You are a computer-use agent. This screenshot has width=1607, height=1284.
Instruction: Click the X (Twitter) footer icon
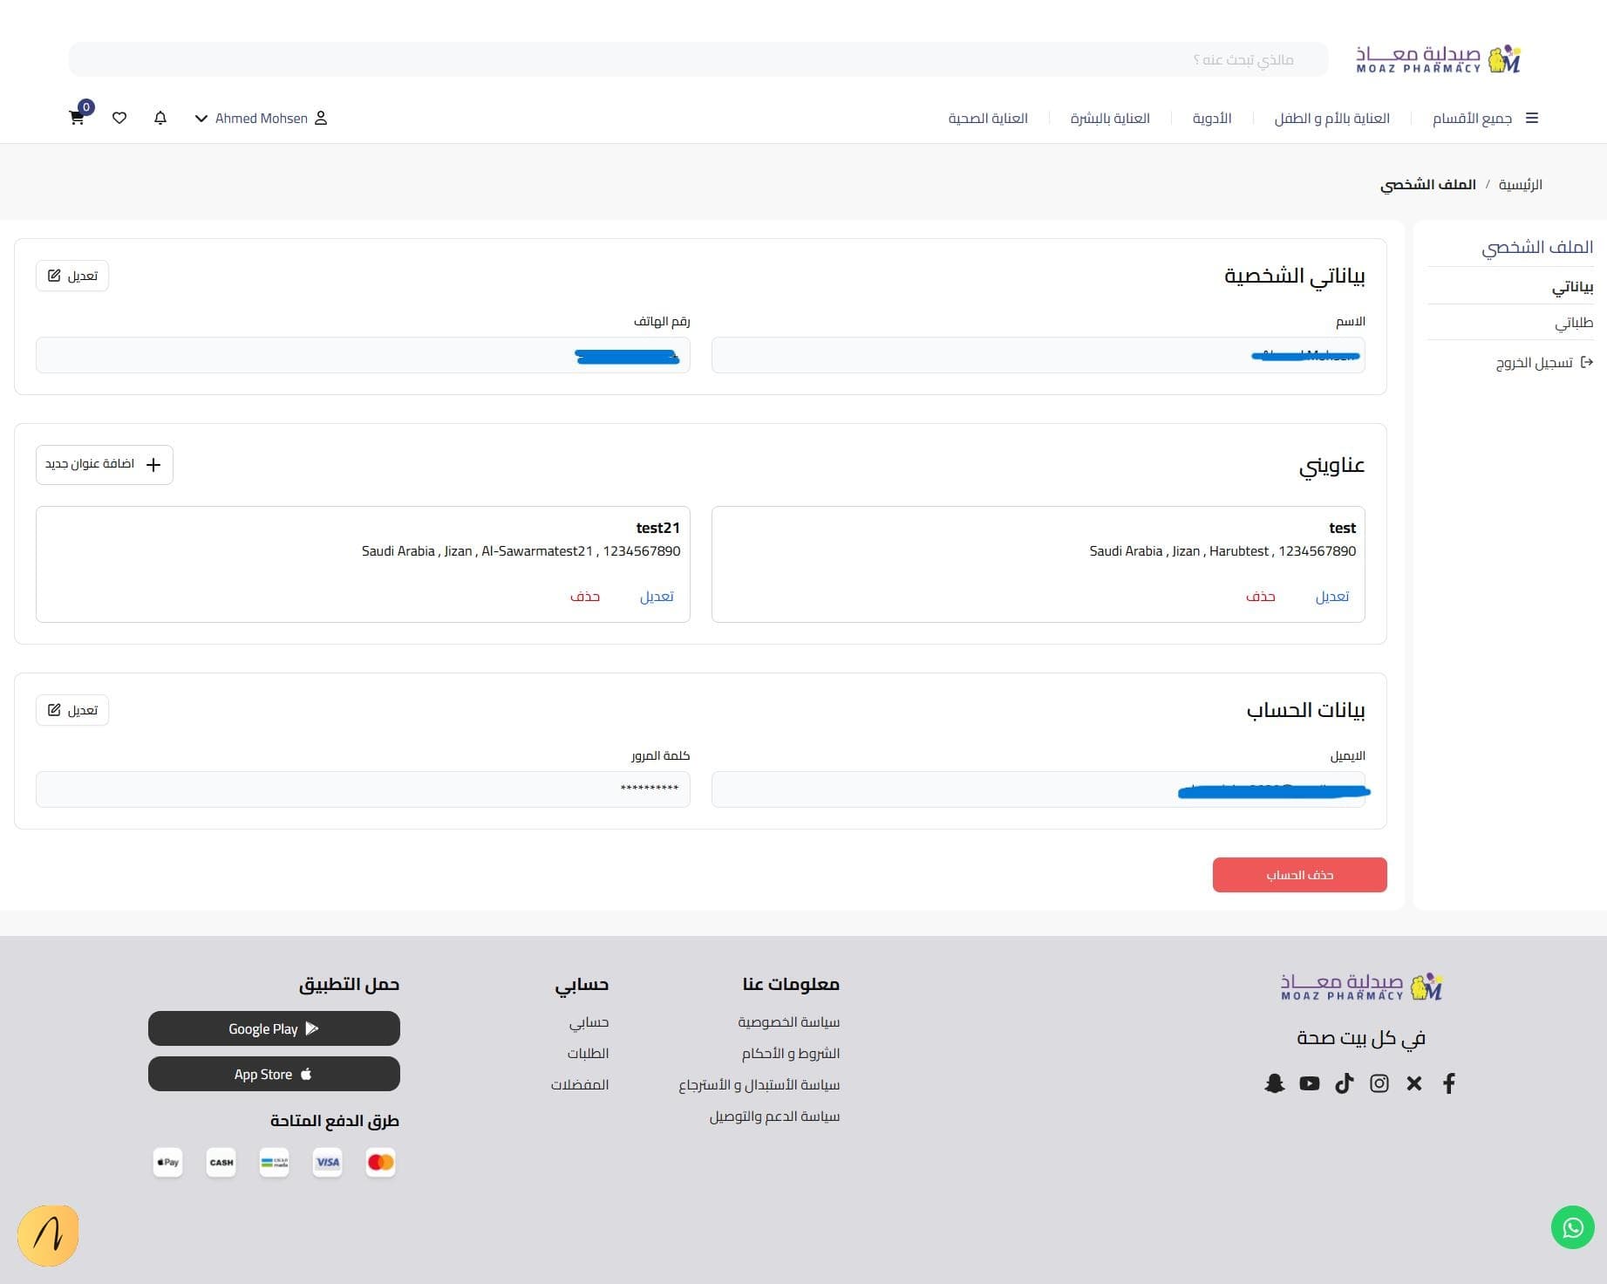tap(1413, 1083)
